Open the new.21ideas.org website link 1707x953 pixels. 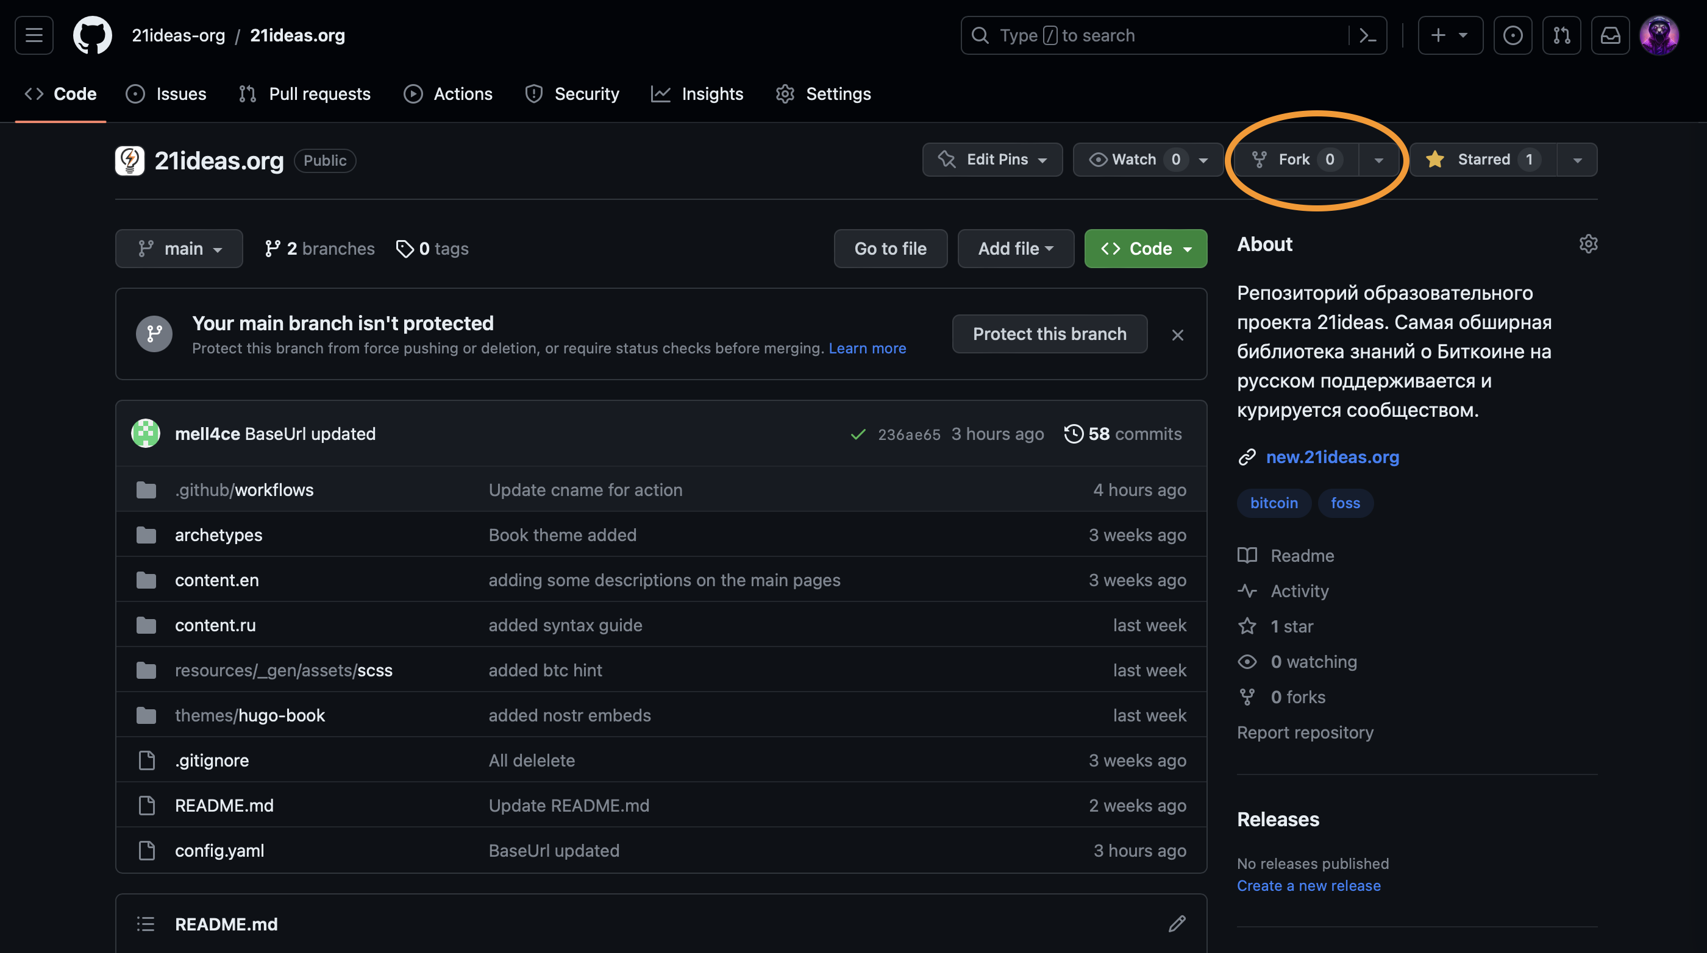pos(1332,457)
